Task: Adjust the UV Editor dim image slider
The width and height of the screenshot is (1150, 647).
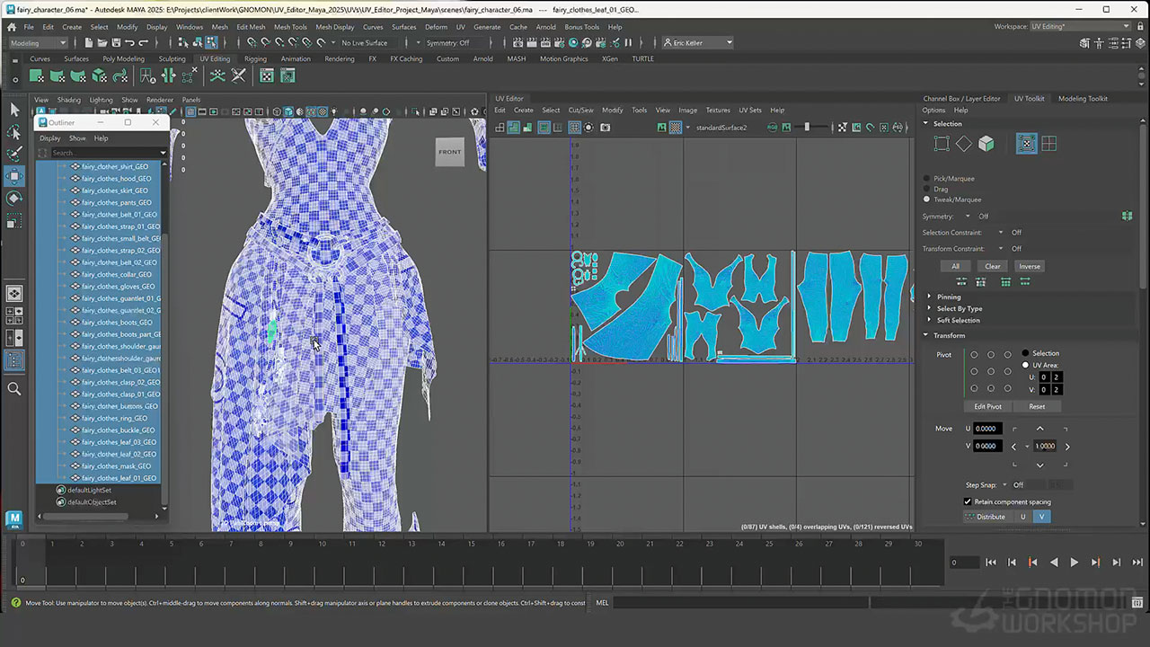Action: tap(807, 128)
